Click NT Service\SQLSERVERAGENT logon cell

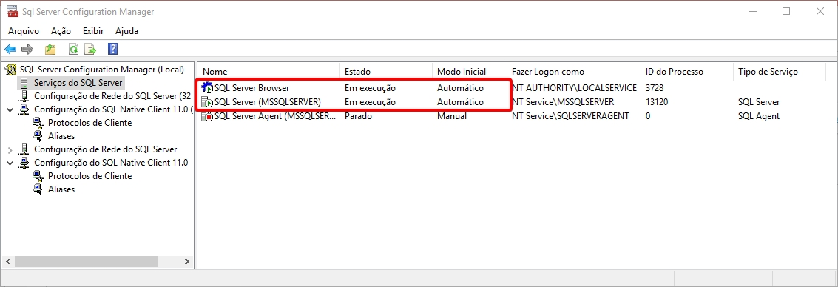click(x=570, y=115)
